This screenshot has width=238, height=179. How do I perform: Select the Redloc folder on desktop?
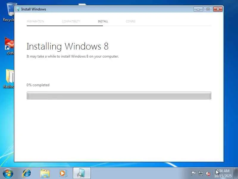coord(9,79)
